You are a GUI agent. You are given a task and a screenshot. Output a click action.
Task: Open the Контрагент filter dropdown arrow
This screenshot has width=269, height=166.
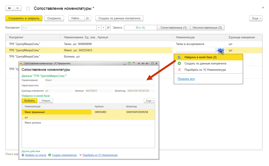tap(99, 27)
